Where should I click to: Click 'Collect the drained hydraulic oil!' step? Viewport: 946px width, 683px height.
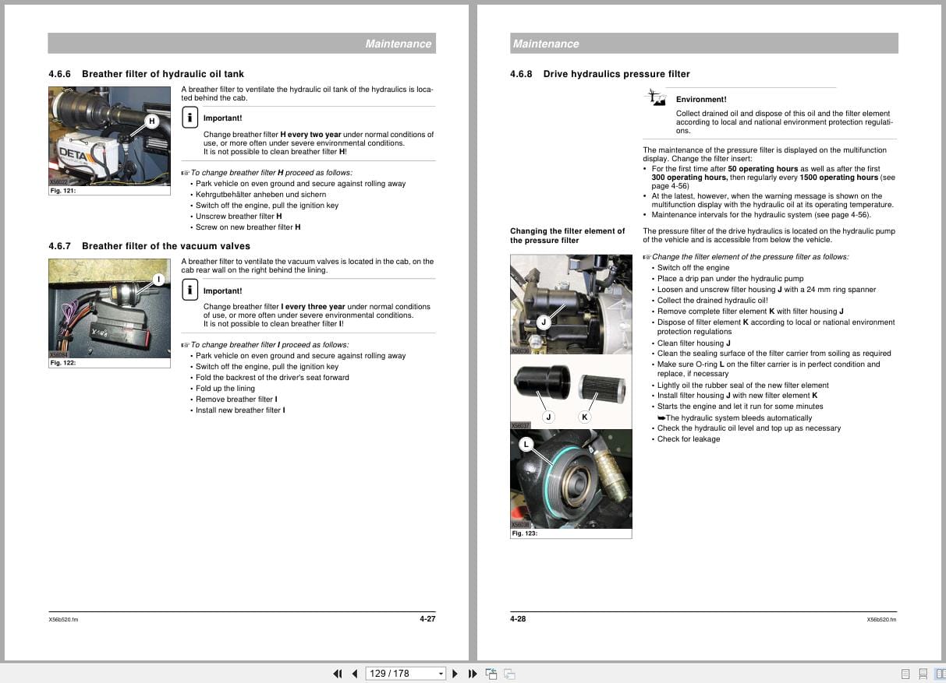(x=713, y=301)
